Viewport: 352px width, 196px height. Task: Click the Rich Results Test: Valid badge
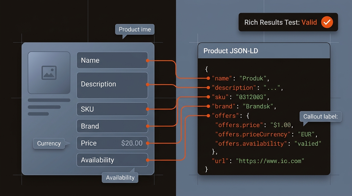click(288, 22)
